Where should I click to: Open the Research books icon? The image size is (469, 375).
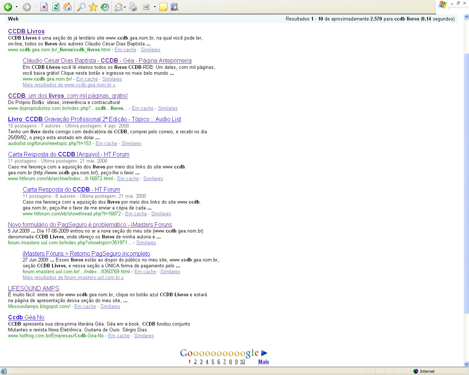coord(174,7)
